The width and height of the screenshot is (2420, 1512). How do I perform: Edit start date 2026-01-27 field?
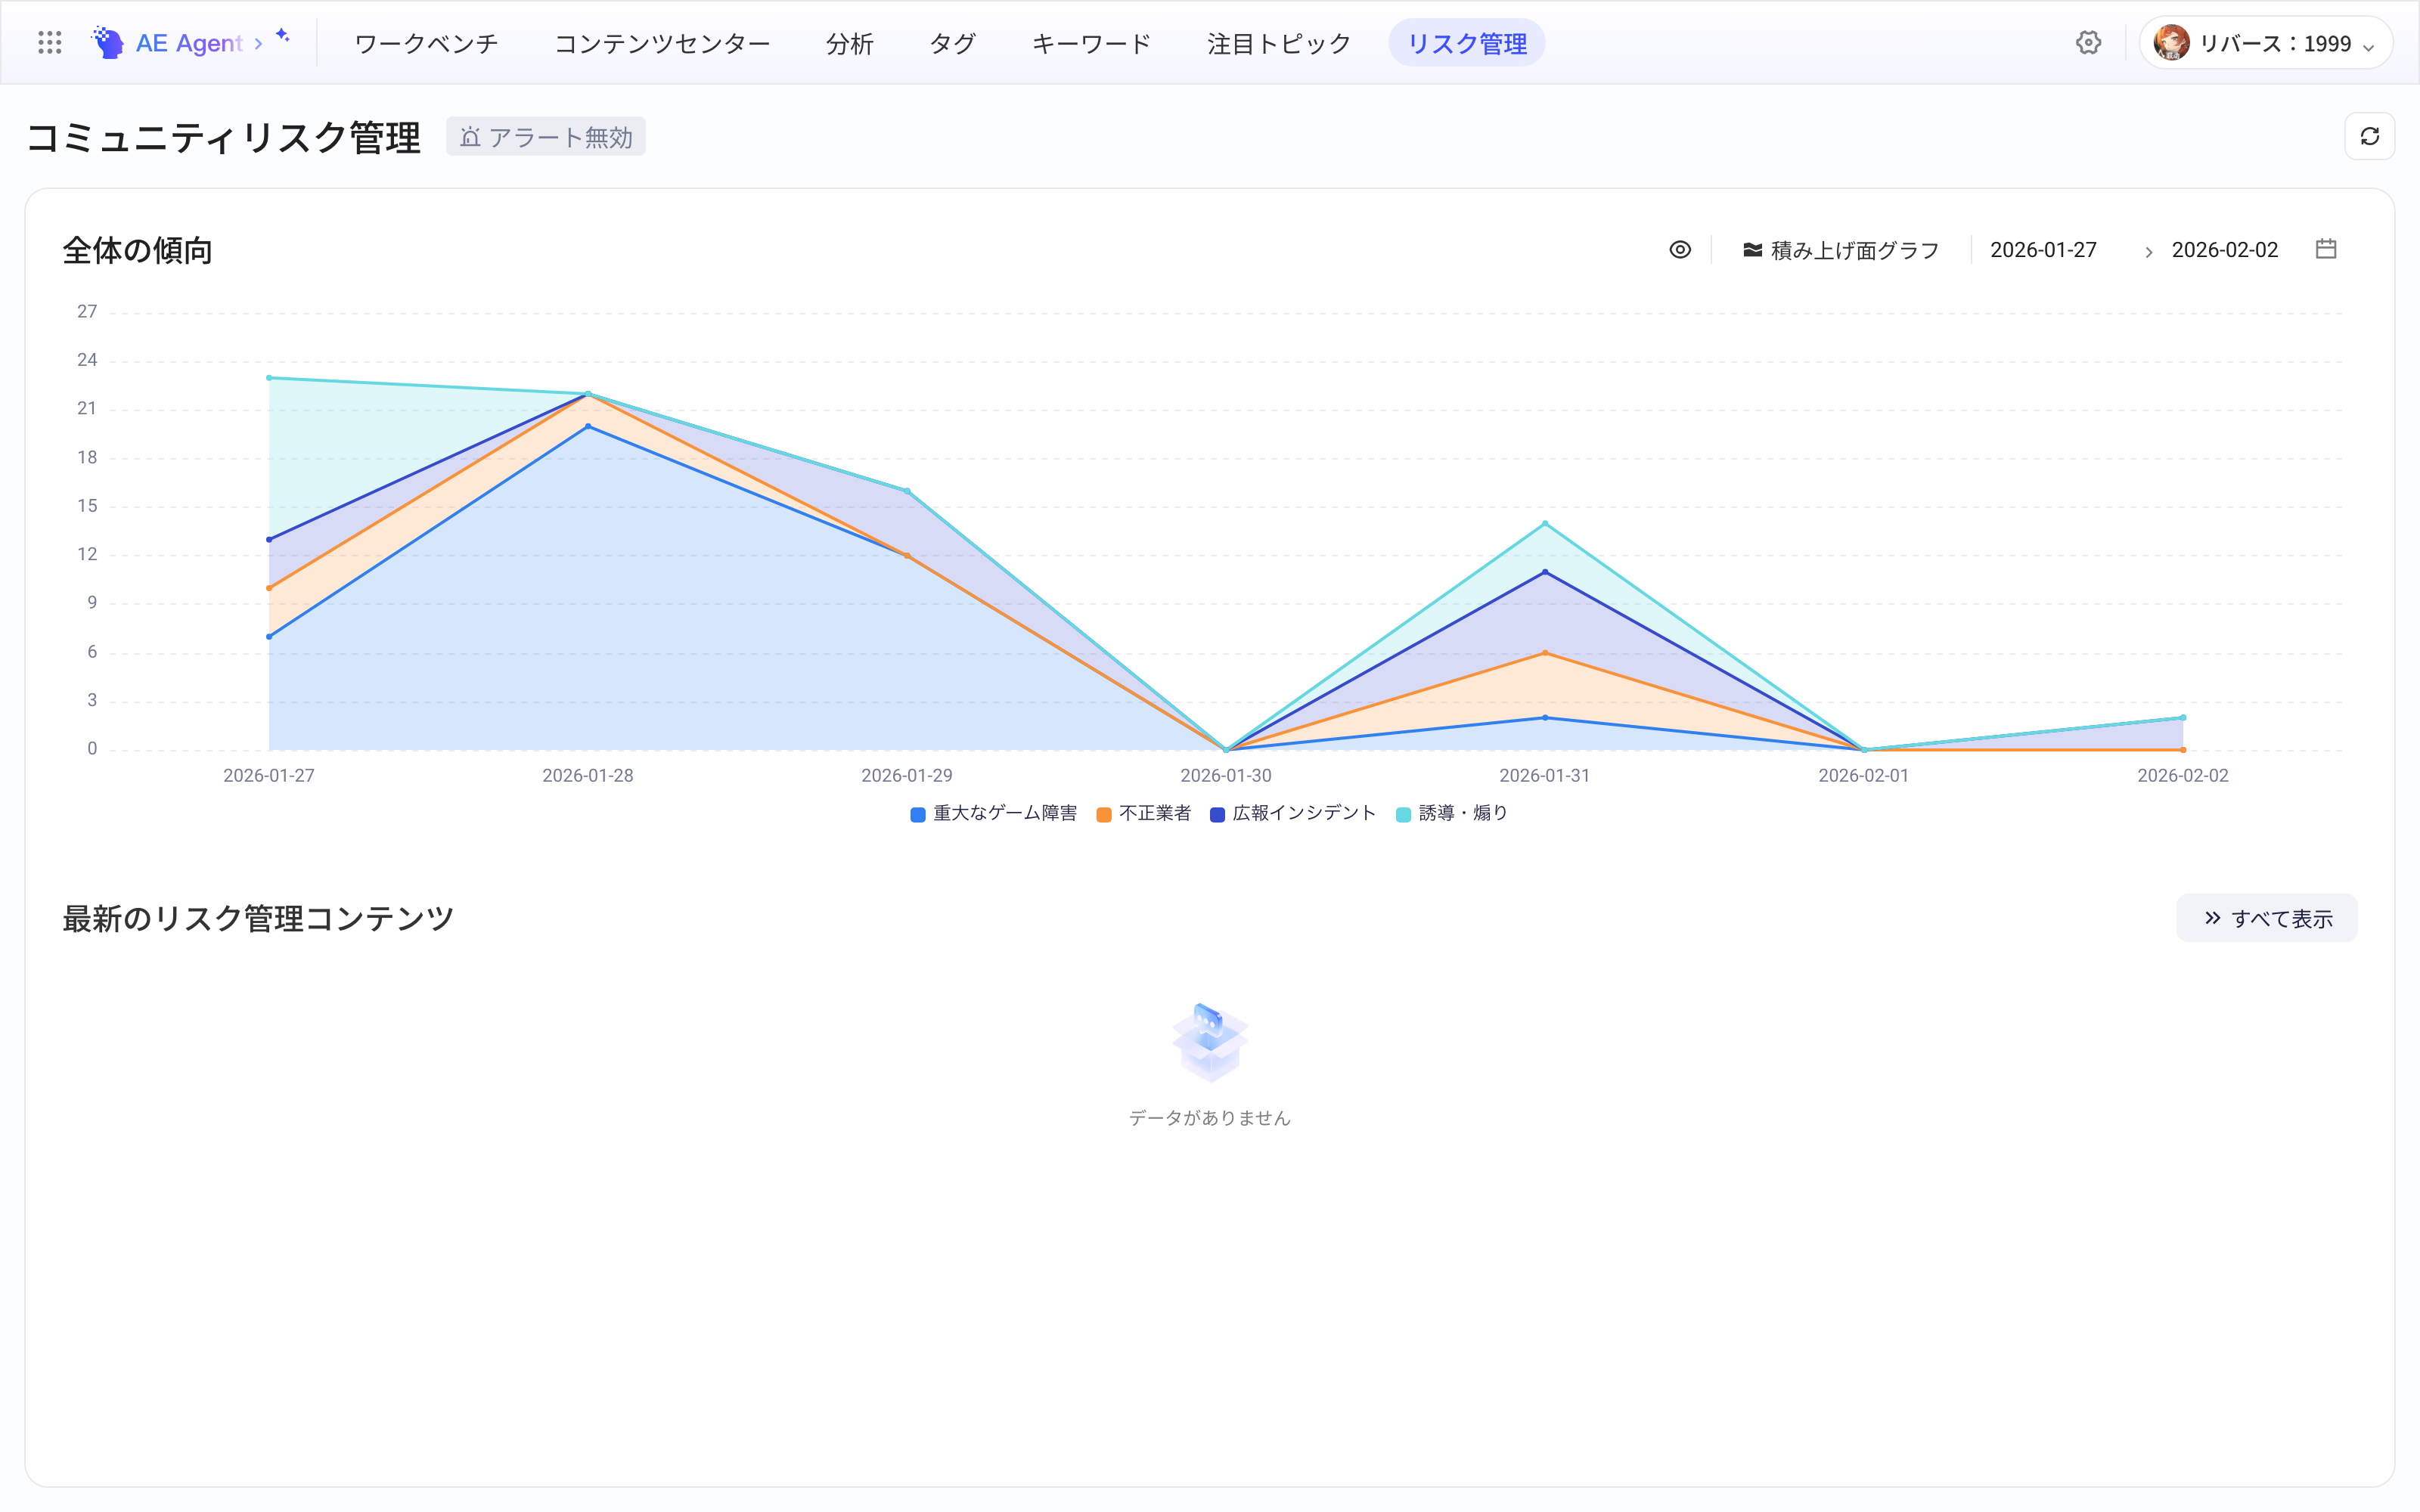[2043, 250]
